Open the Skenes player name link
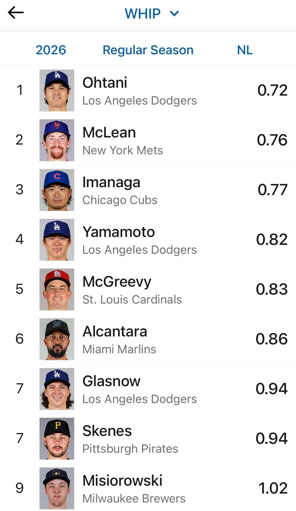Image resolution: width=296 pixels, height=511 pixels. pos(107,431)
